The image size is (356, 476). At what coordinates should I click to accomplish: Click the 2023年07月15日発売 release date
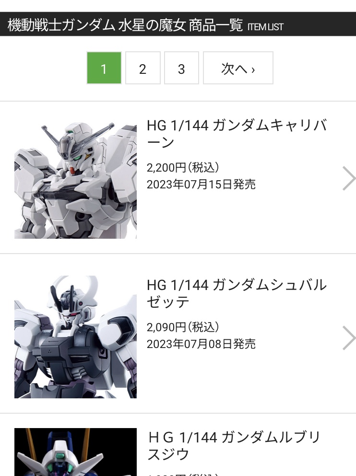[x=201, y=184]
